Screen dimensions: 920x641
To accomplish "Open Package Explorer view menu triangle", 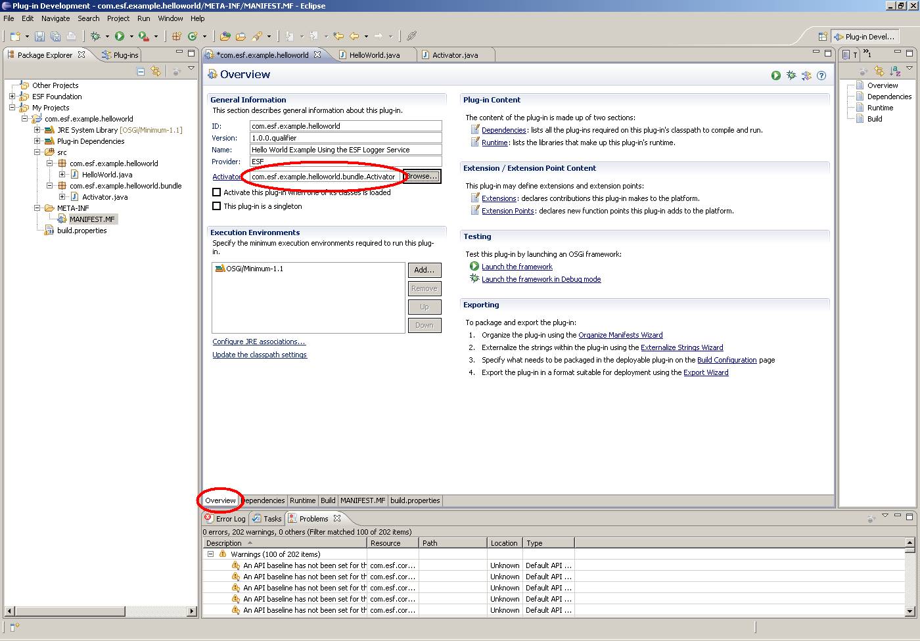I will (191, 68).
